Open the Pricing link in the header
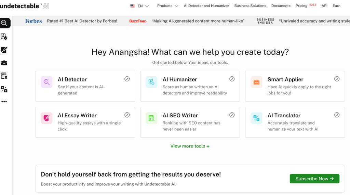350x195 pixels. click(301, 6)
